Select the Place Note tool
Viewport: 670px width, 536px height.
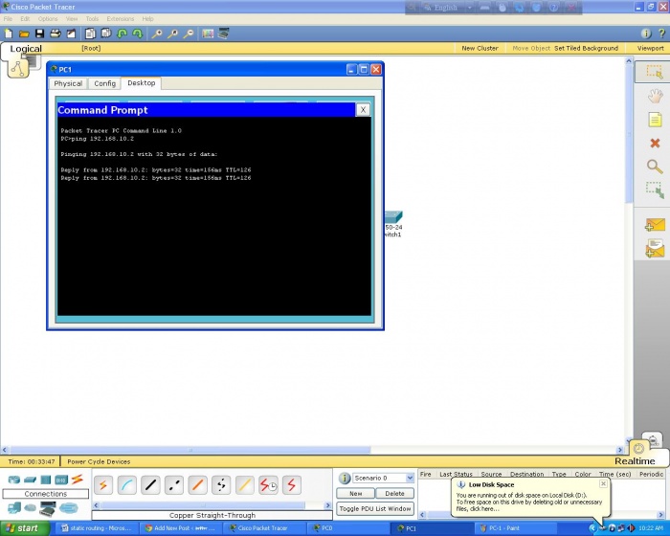pyautogui.click(x=655, y=120)
